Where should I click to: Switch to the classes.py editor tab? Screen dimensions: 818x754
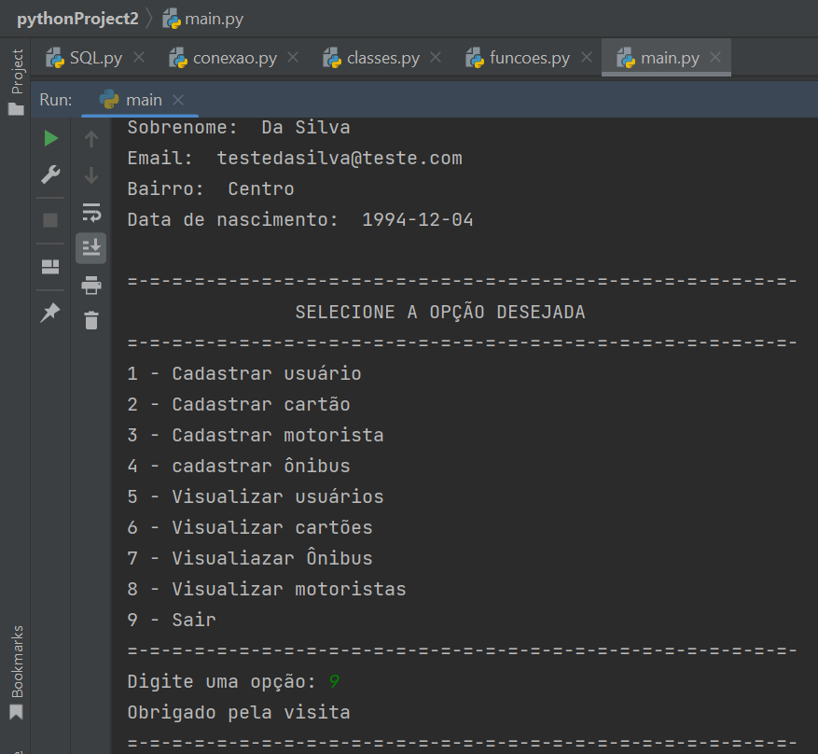click(x=371, y=58)
